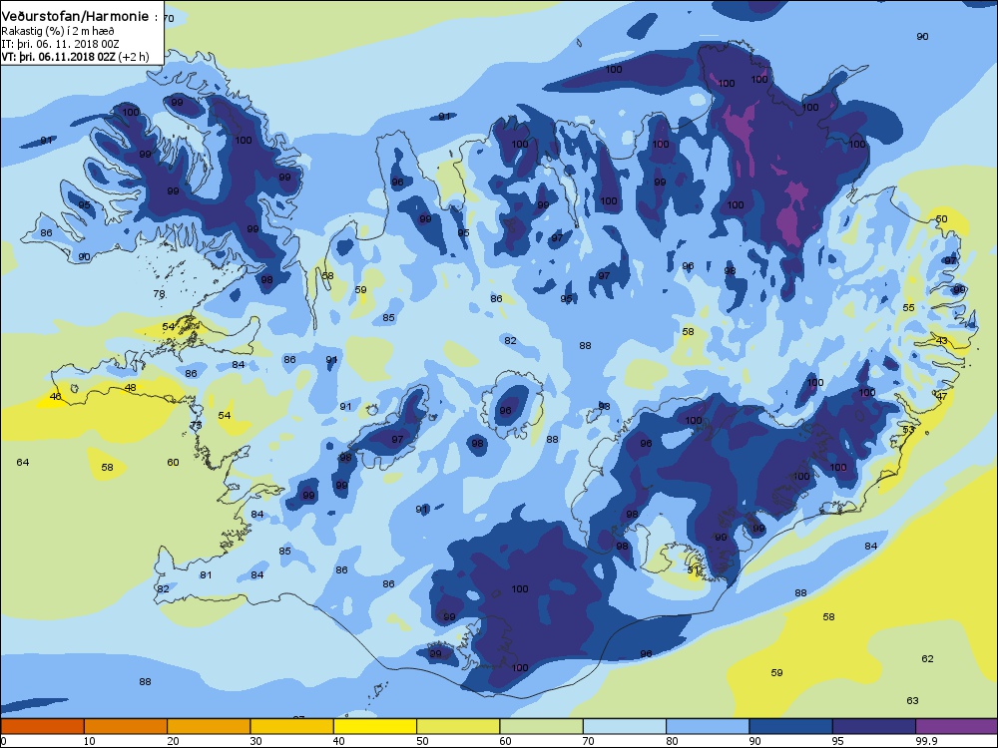998x748 pixels.
Task: Click the map value '47' on east coast
Action: [x=942, y=396]
